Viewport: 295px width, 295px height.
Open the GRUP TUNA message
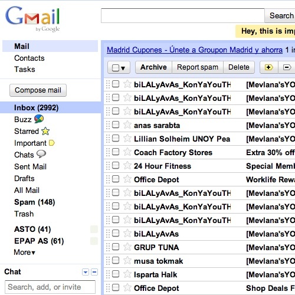click(x=199, y=247)
